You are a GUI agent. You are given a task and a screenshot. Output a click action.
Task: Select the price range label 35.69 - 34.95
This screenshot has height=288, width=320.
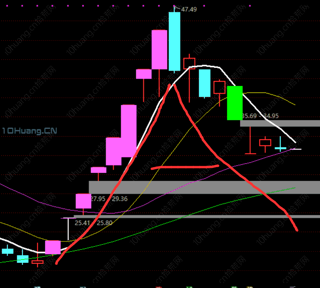[x=261, y=116]
